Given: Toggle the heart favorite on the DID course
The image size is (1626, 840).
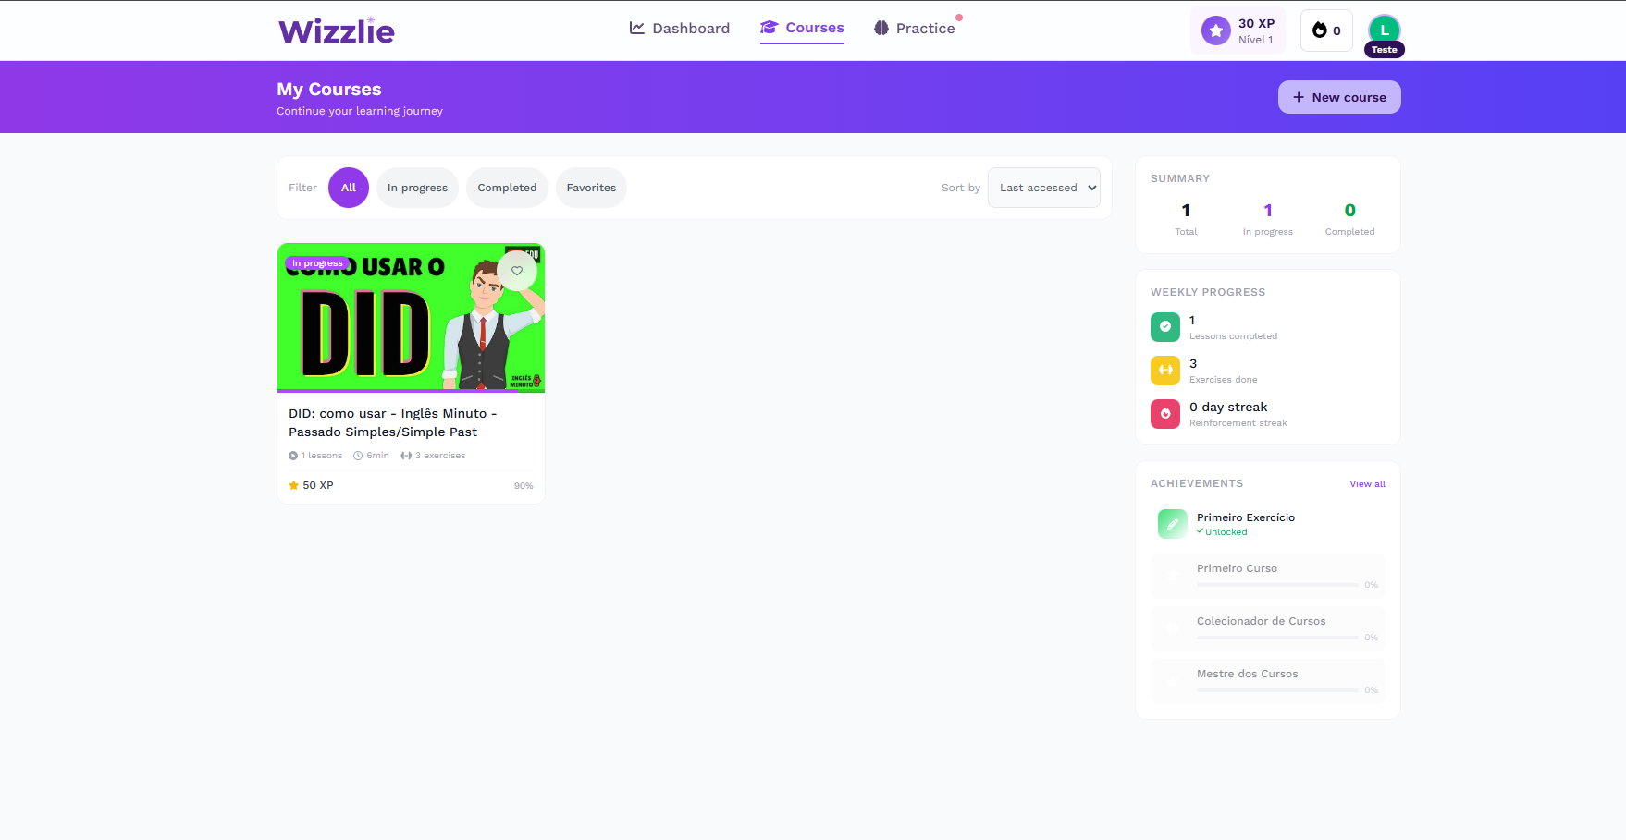Looking at the screenshot, I should [517, 271].
